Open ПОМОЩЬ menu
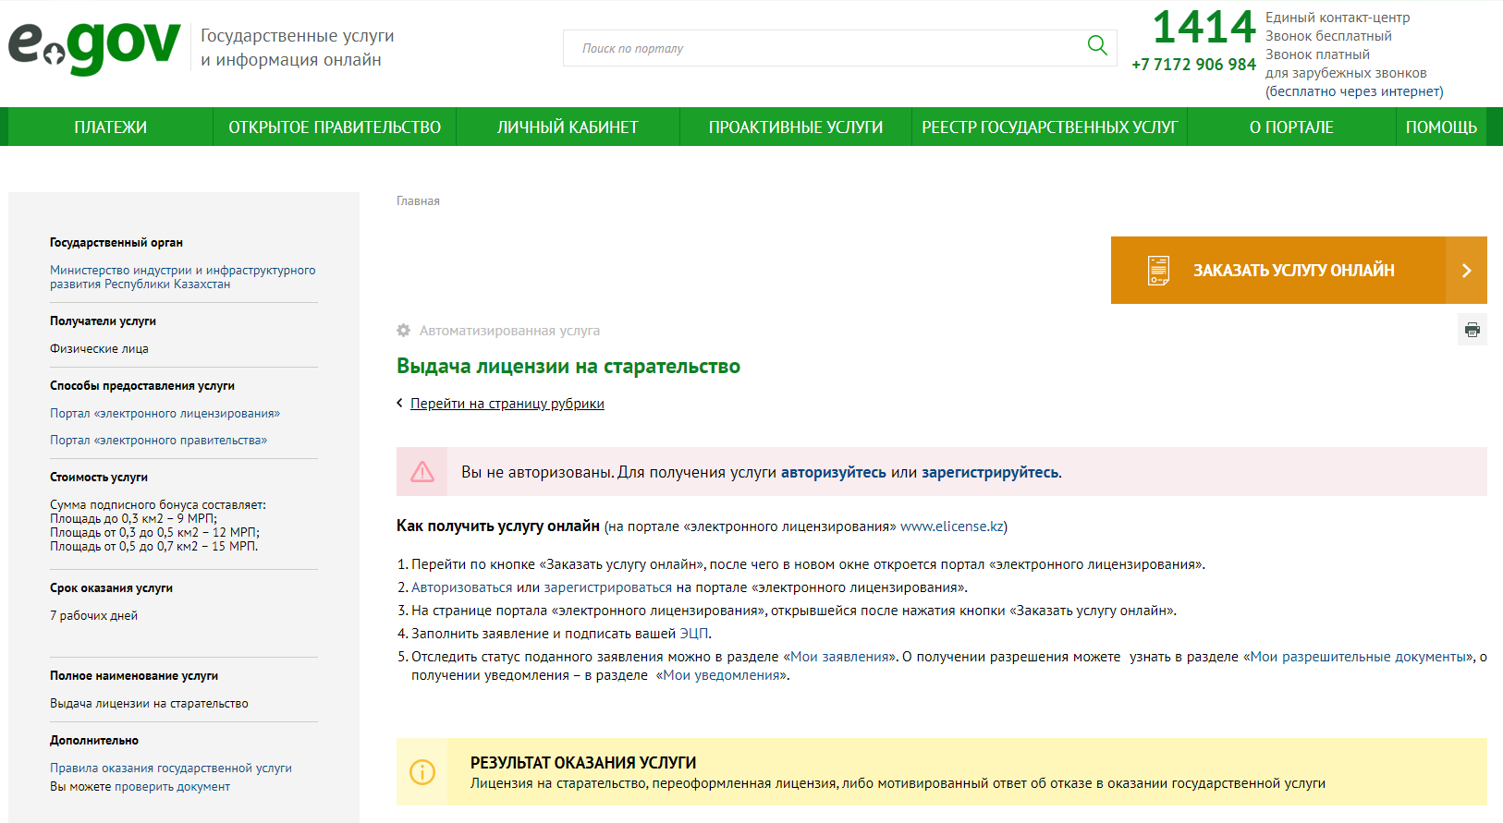This screenshot has width=1503, height=823. pos(1441,127)
